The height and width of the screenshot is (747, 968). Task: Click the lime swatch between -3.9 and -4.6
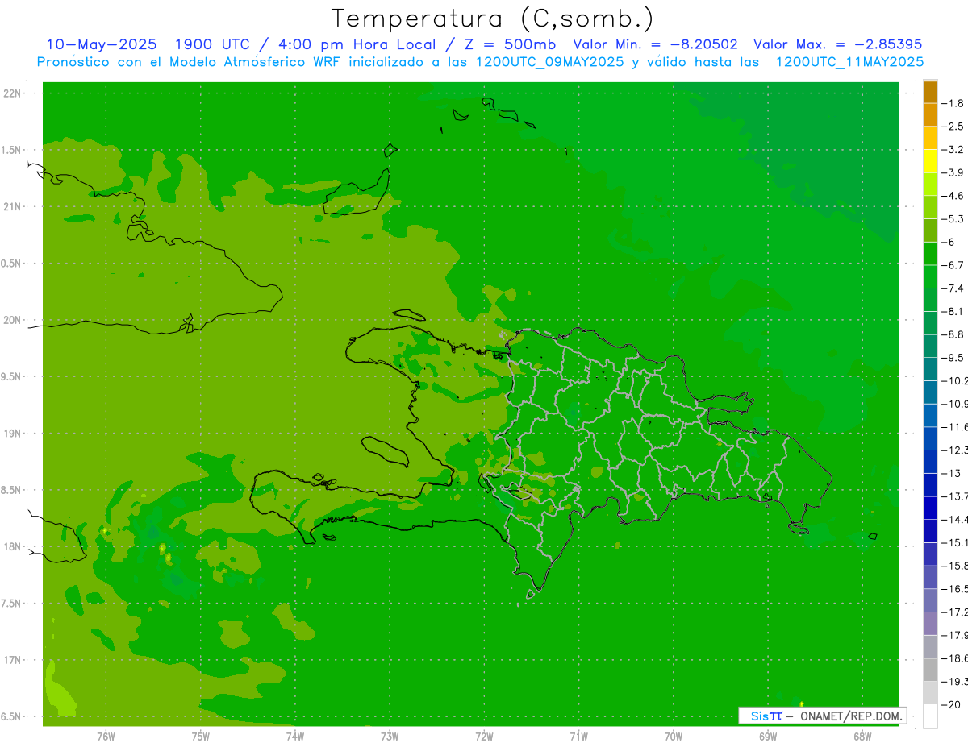930,184
